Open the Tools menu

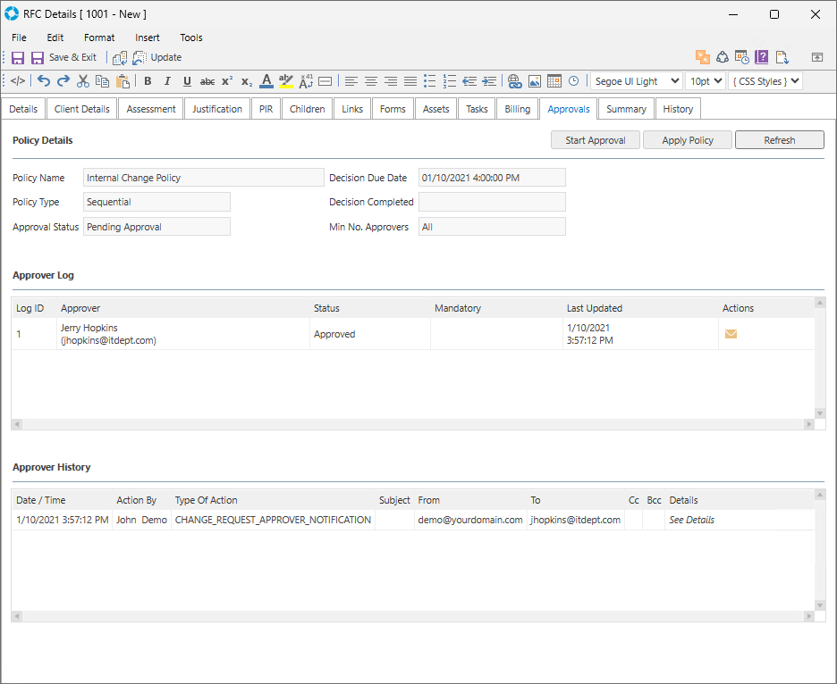(x=191, y=38)
